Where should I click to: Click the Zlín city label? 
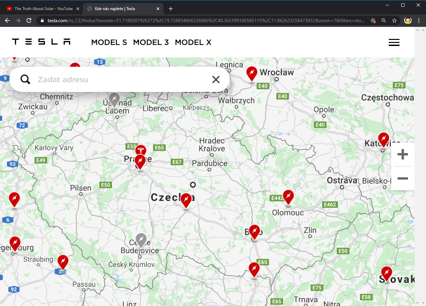[310, 230]
